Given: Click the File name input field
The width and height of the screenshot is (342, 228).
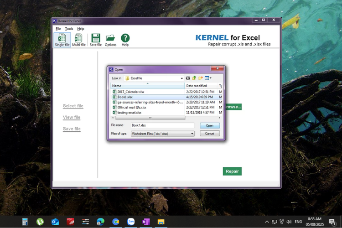Looking at the screenshot, I should pyautogui.click(x=162, y=125).
